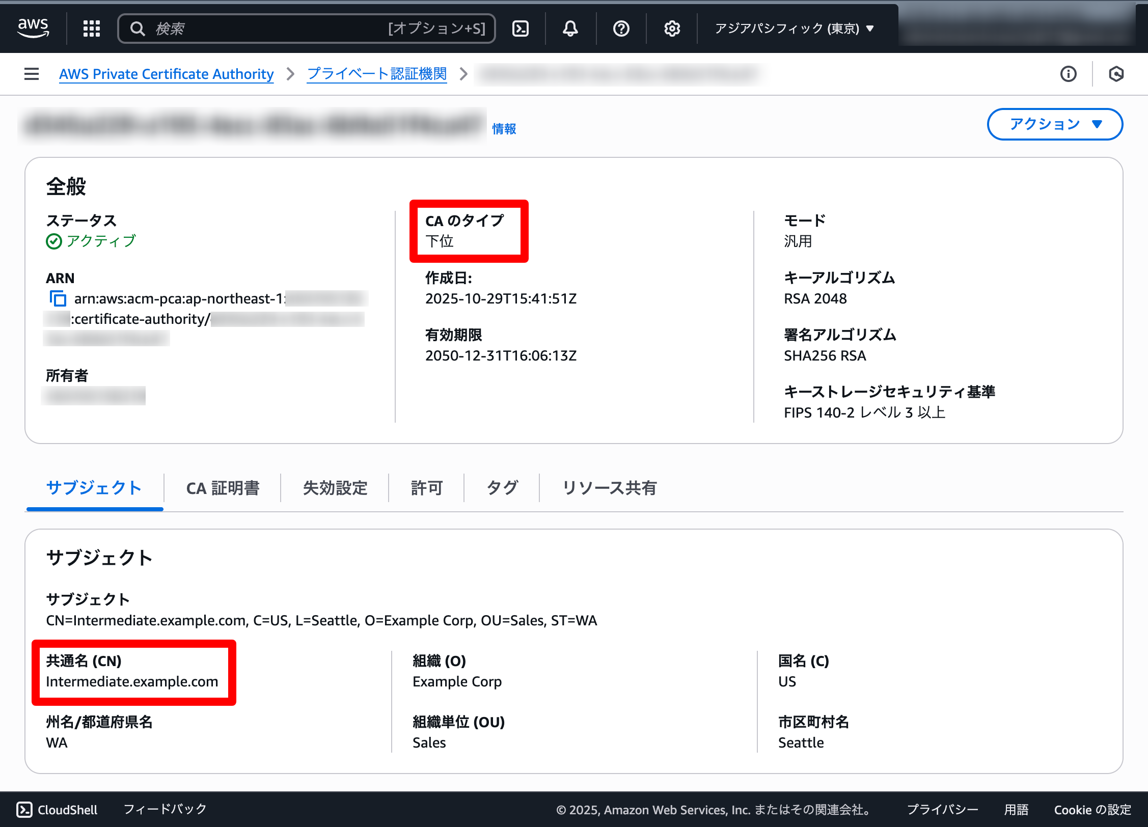The height and width of the screenshot is (827, 1148).
Task: Click the hexagon panel icon at top right
Action: click(x=1116, y=74)
